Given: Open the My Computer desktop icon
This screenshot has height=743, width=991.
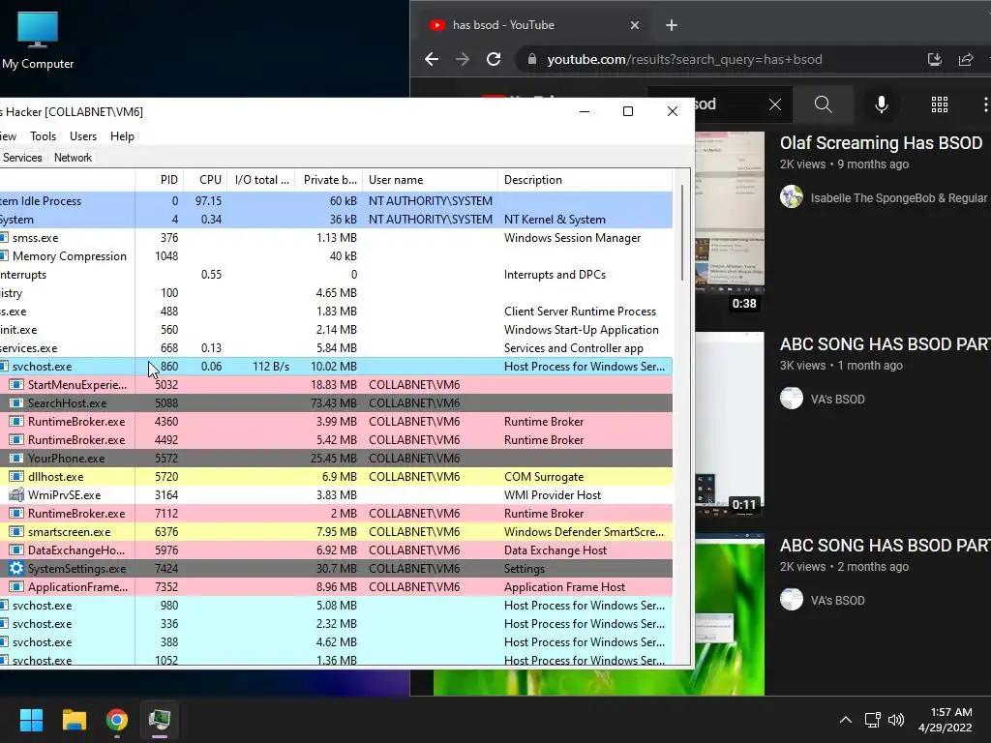Looking at the screenshot, I should [38, 41].
